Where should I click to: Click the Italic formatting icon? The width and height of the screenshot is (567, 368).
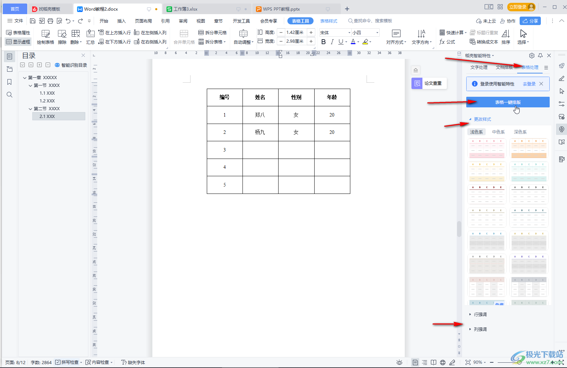[x=332, y=42]
